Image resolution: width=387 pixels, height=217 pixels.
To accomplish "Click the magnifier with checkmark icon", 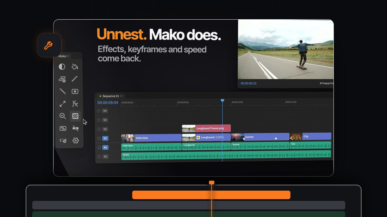I will point(63,116).
